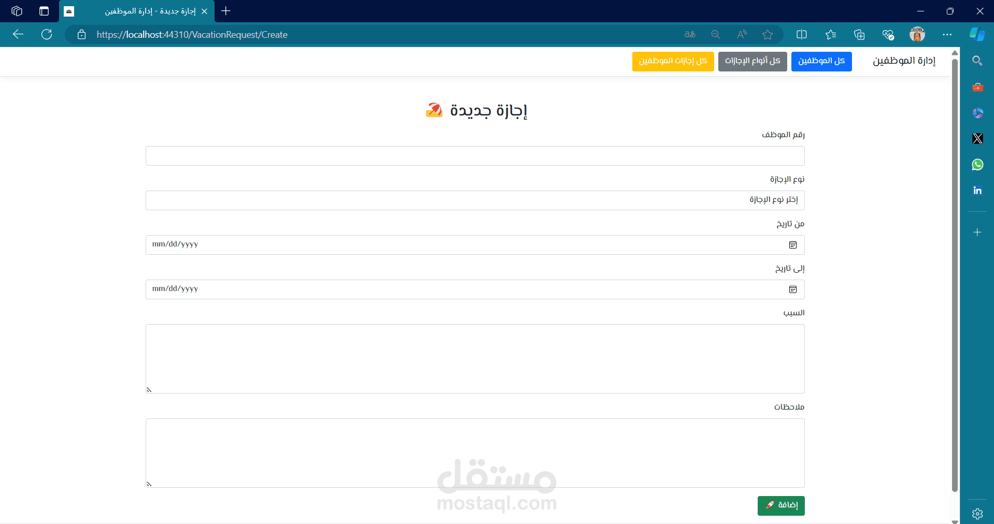994x524 pixels.
Task: Click the رقم الموظف label
Action: pos(783,135)
